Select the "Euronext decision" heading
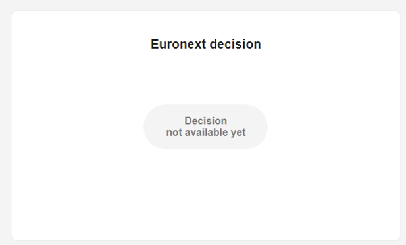The width and height of the screenshot is (406, 245). click(206, 44)
